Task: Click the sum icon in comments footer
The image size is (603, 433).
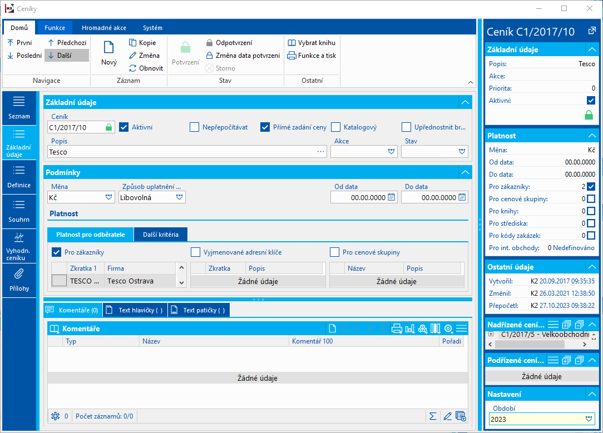Action: 433,416
